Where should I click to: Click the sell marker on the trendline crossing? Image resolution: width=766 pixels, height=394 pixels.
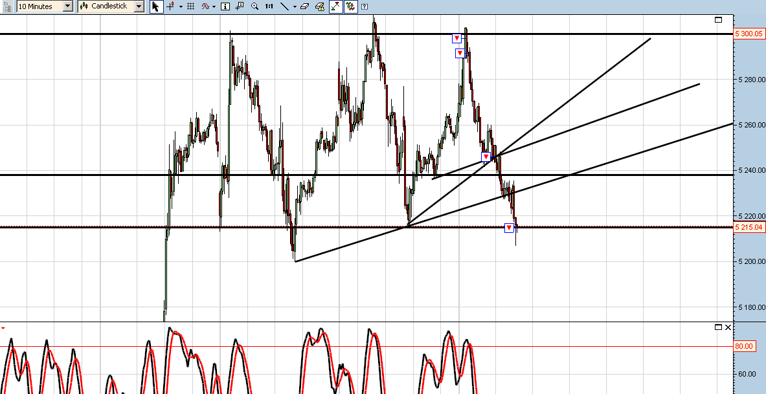coord(486,157)
